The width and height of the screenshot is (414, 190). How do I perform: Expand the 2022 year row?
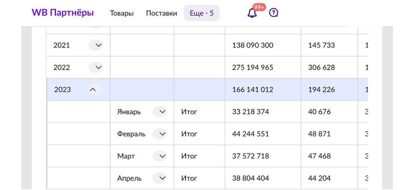coord(96,67)
